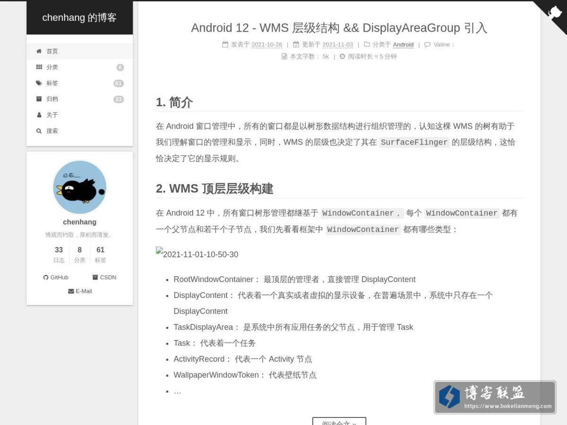Click the tags icon beside 标签
Screen dimensions: 567x425
pos(39,83)
